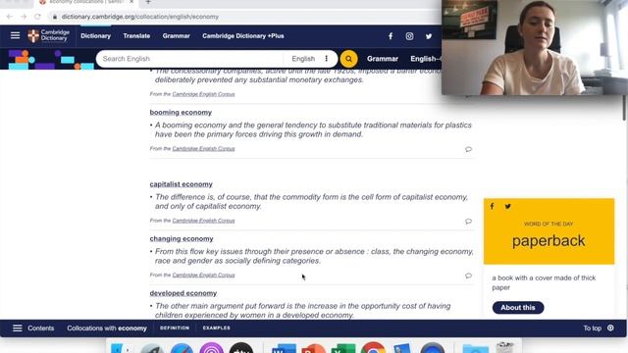Open the hamburger menu in the Cambridge header
The height and width of the screenshot is (353, 628).
16,35
